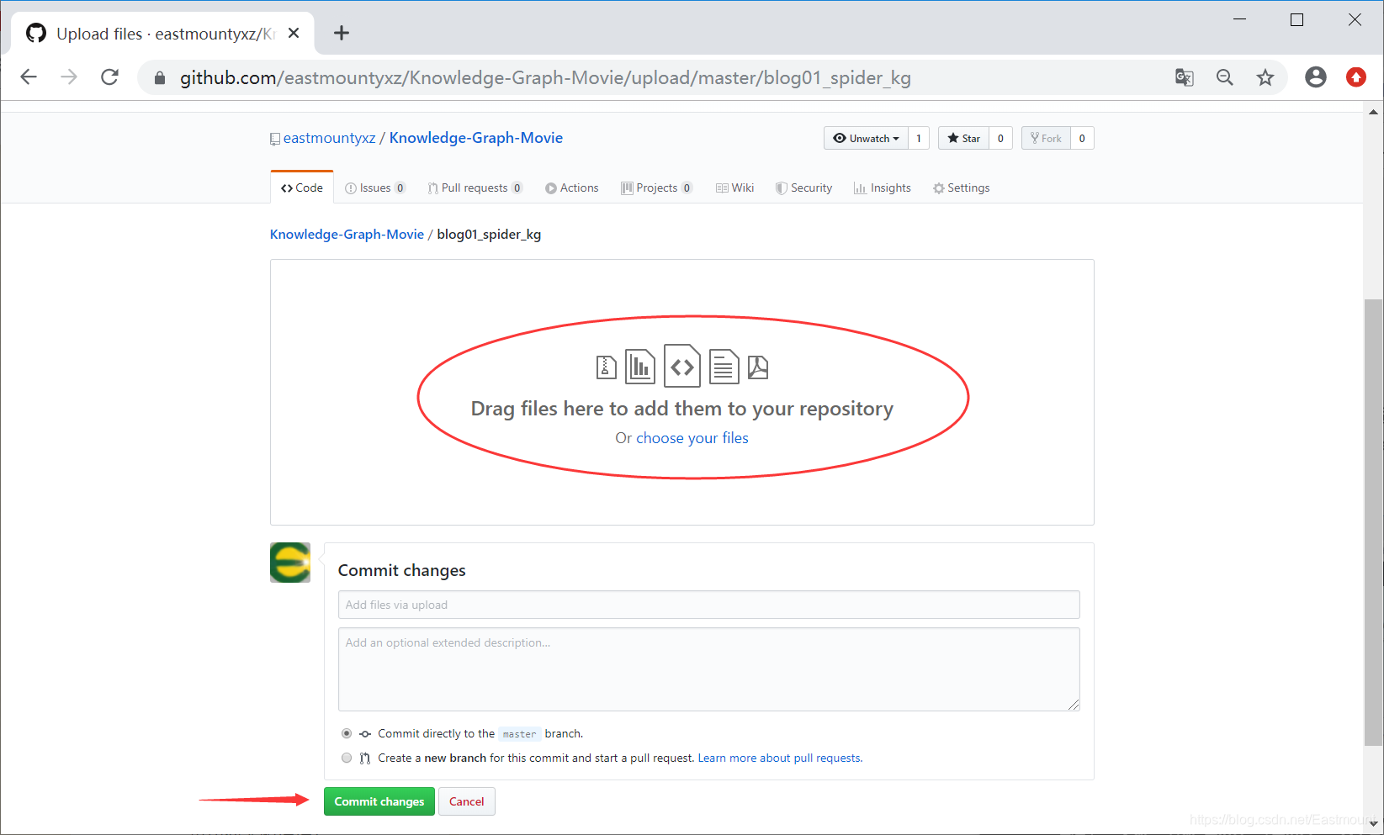Open a new tab with plus button
The height and width of the screenshot is (835, 1384).
pos(341,33)
